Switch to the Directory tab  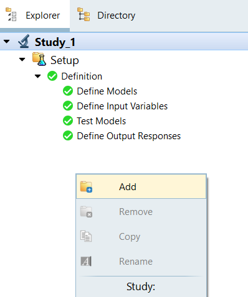107,16
